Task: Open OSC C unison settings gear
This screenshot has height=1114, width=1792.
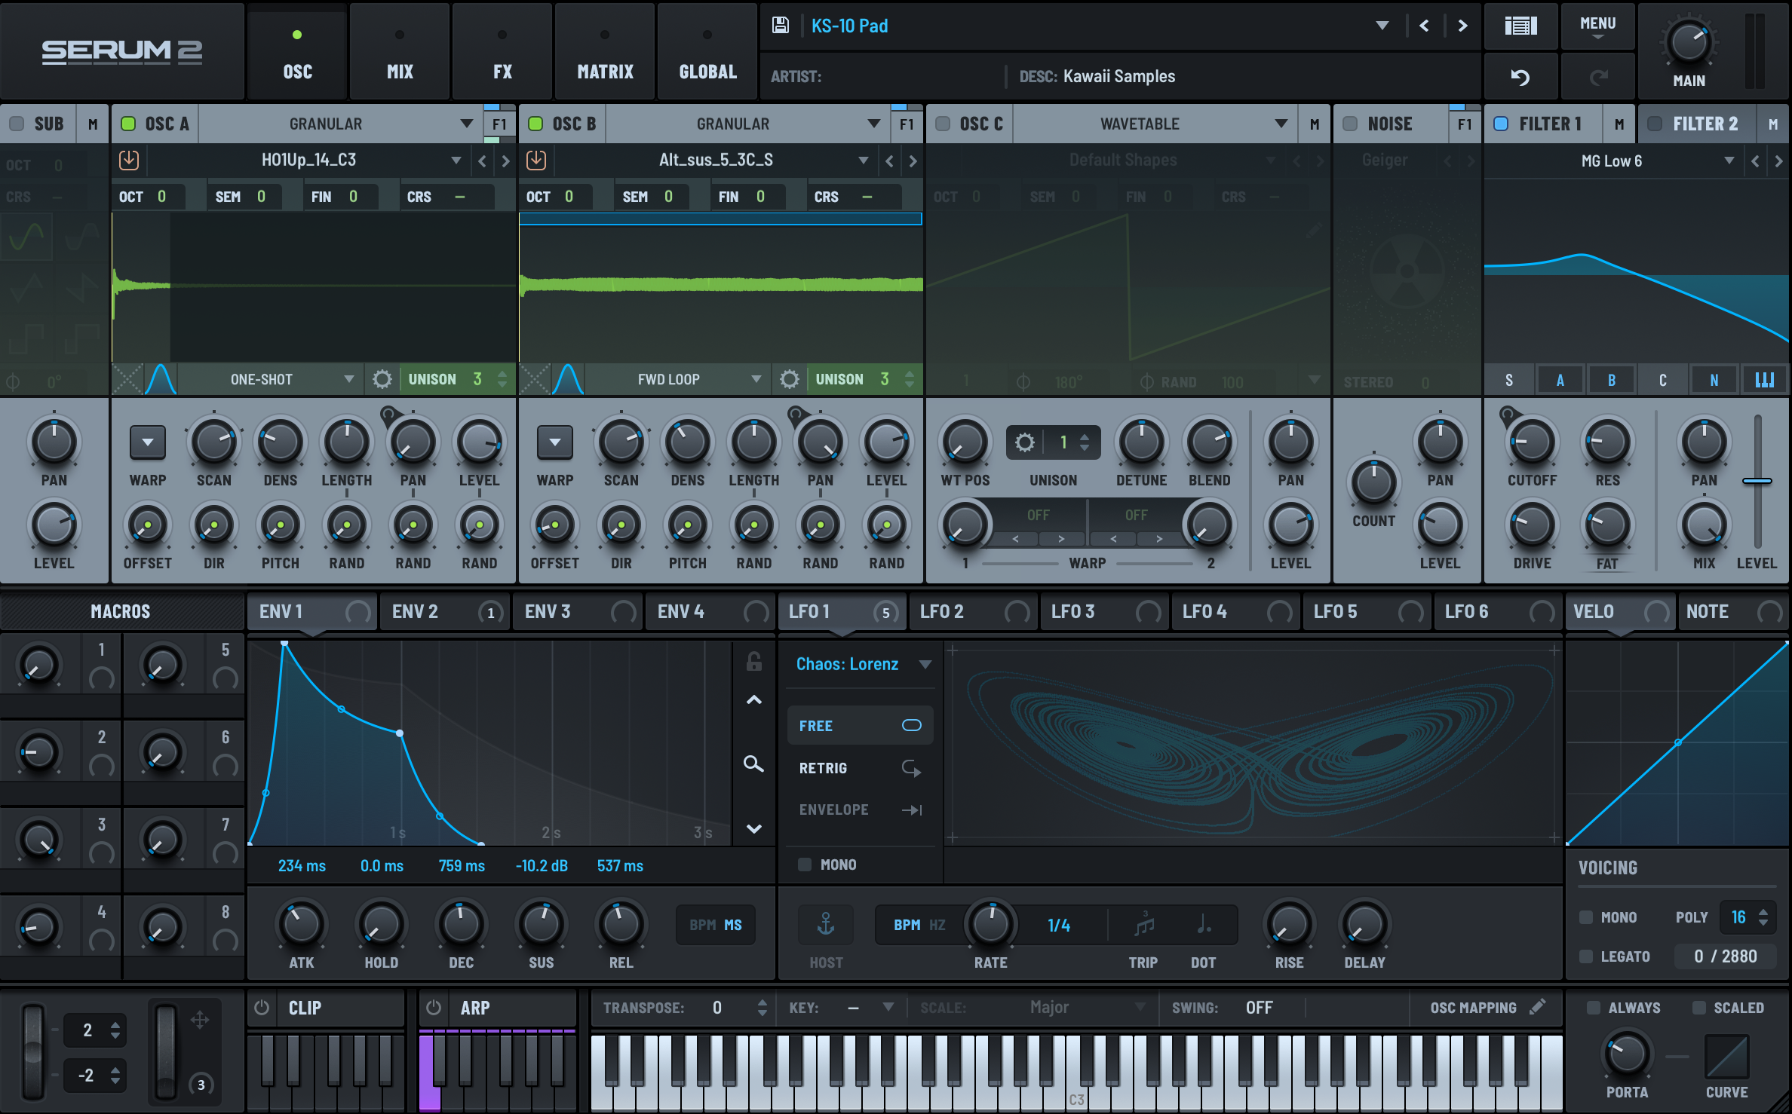Action: click(1025, 442)
